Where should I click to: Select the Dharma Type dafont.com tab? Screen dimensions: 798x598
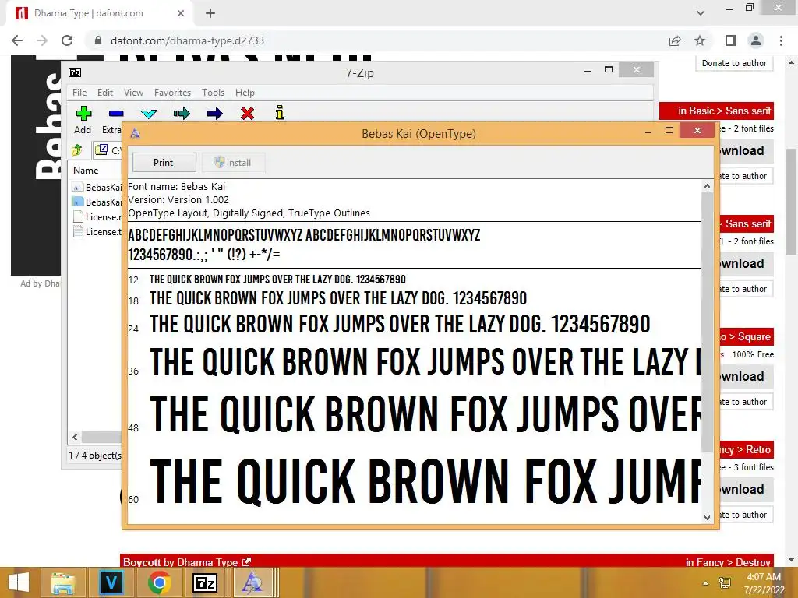99,13
